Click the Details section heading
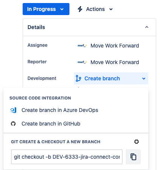This screenshot has width=160, height=170. coord(36,27)
